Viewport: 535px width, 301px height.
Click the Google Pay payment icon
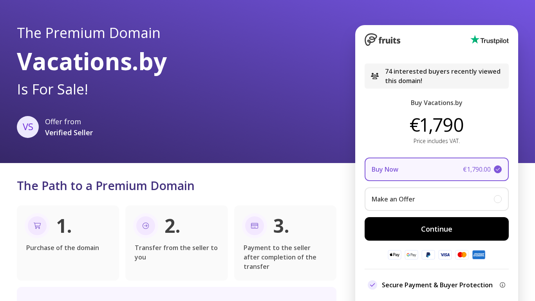pyautogui.click(x=411, y=255)
